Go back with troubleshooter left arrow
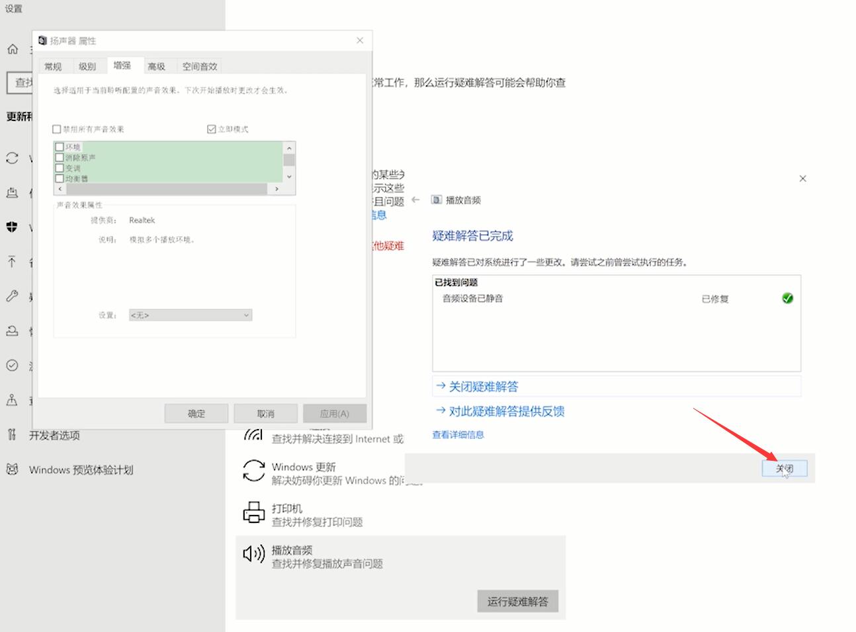856x632 pixels. (415, 200)
